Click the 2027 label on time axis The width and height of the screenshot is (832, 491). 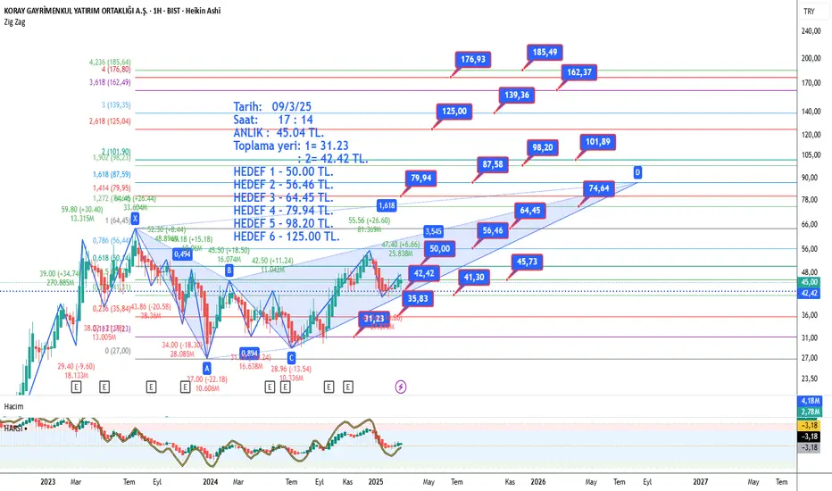click(x=701, y=482)
